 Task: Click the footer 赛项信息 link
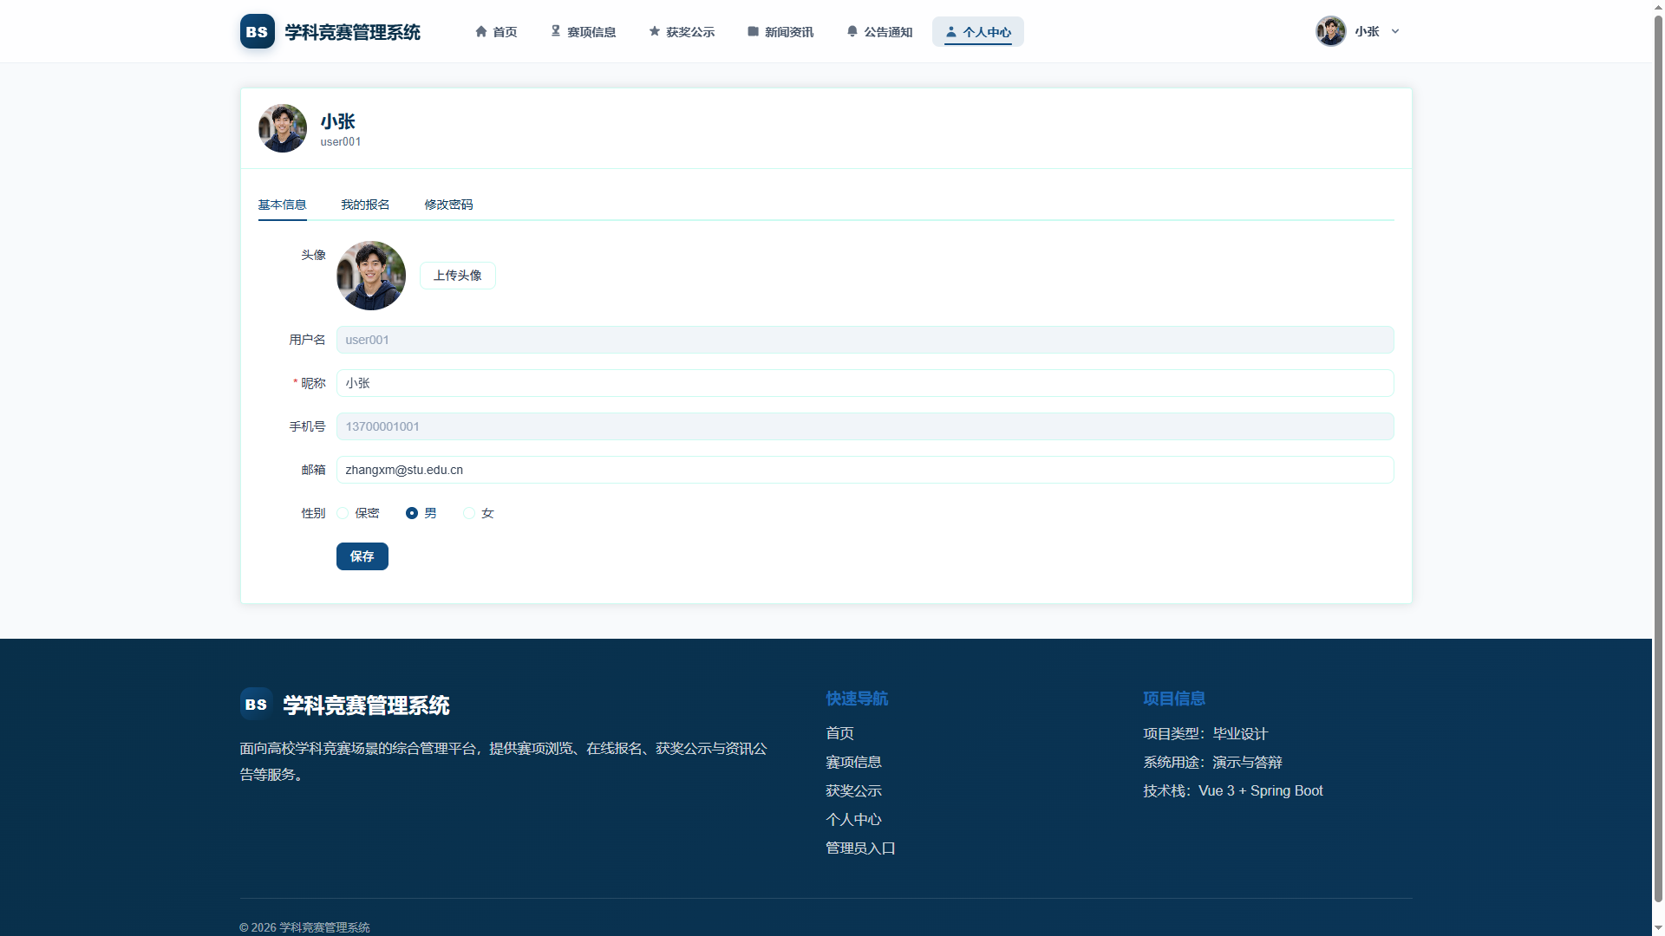tap(853, 762)
